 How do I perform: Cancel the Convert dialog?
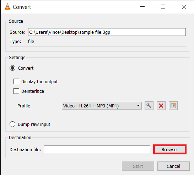[x=173, y=166]
